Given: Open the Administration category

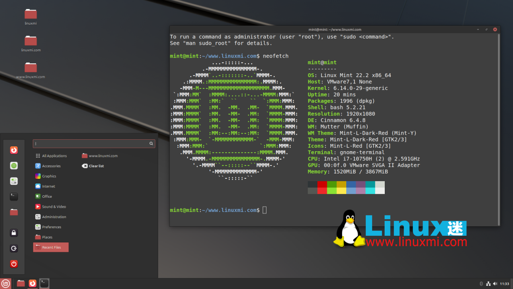Looking at the screenshot, I should (x=54, y=216).
